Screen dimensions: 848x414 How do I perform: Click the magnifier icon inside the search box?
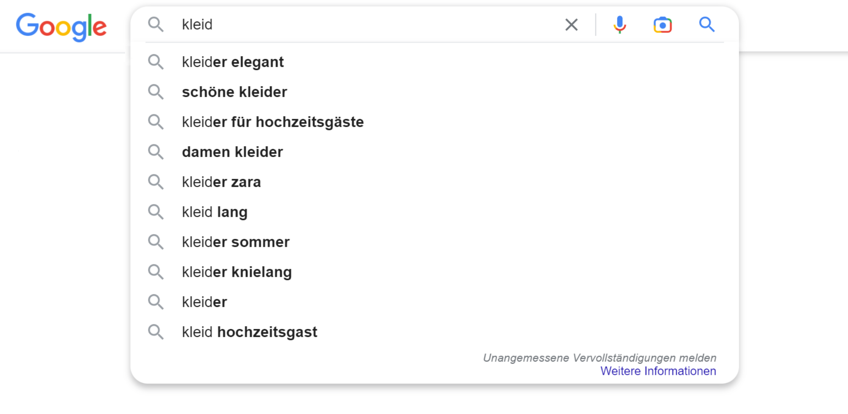click(x=156, y=25)
